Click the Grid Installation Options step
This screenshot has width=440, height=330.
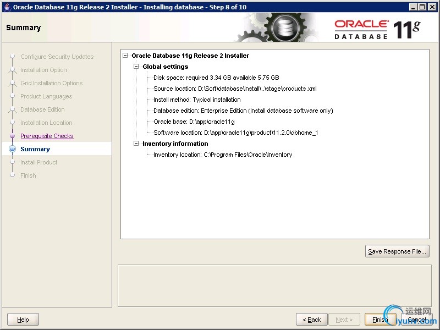(x=51, y=83)
